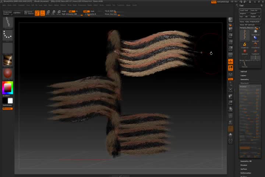Open the fiber texture selector

click(8, 60)
